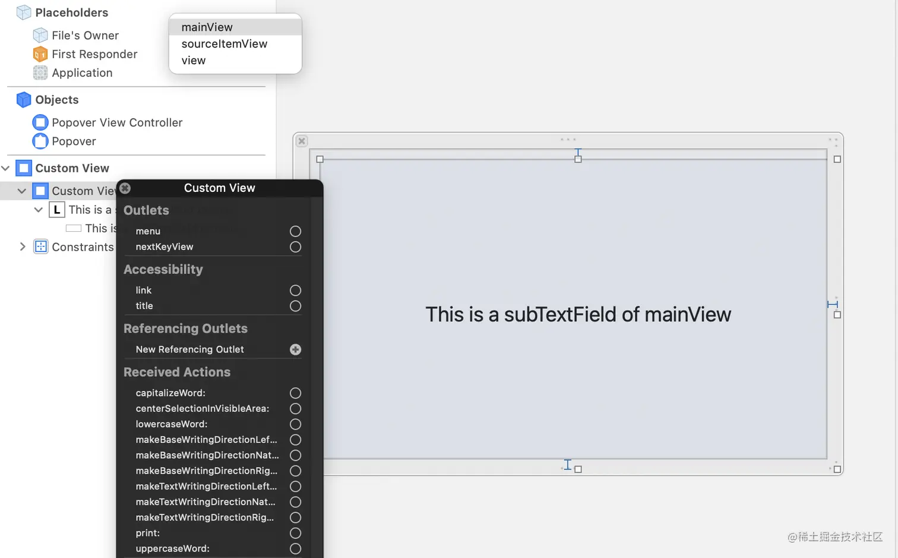Click the Outlets section header

point(146,210)
